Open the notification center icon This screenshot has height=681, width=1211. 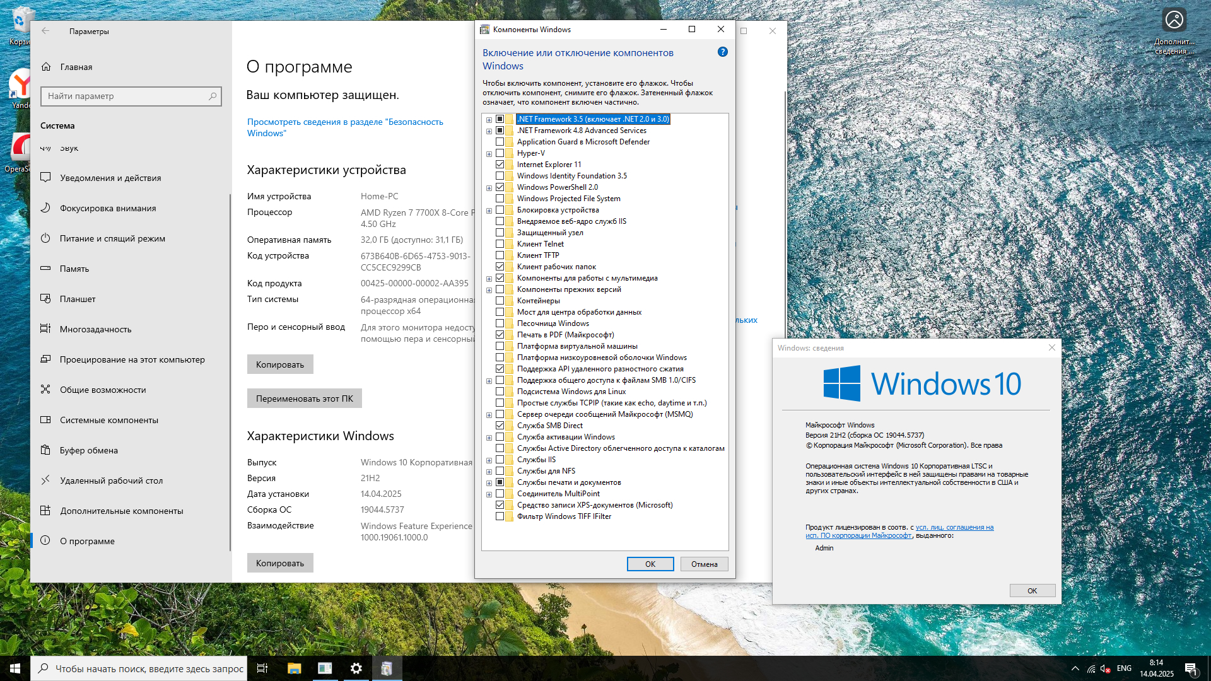point(1191,668)
